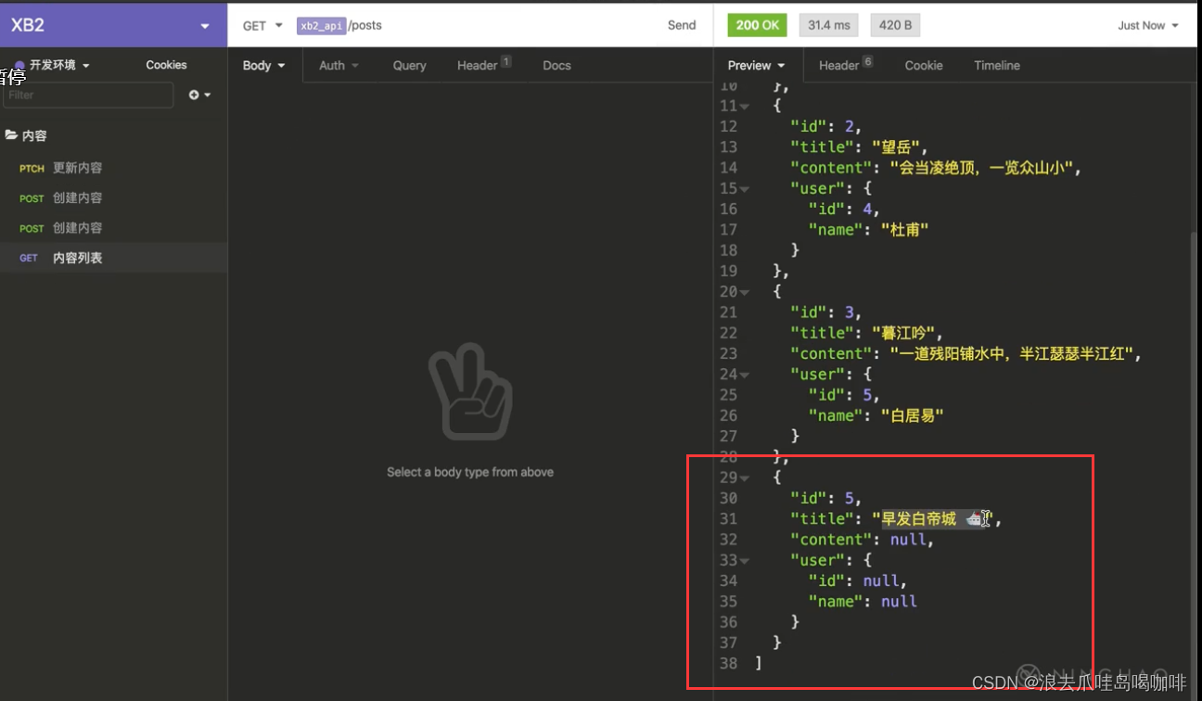Click the 420 B response size badge
This screenshot has width=1202, height=701.
(895, 25)
